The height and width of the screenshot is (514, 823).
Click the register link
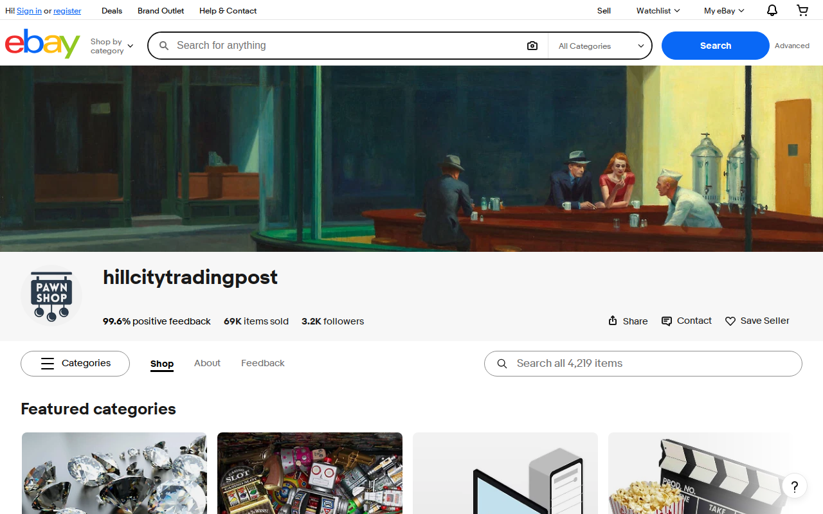coord(68,10)
